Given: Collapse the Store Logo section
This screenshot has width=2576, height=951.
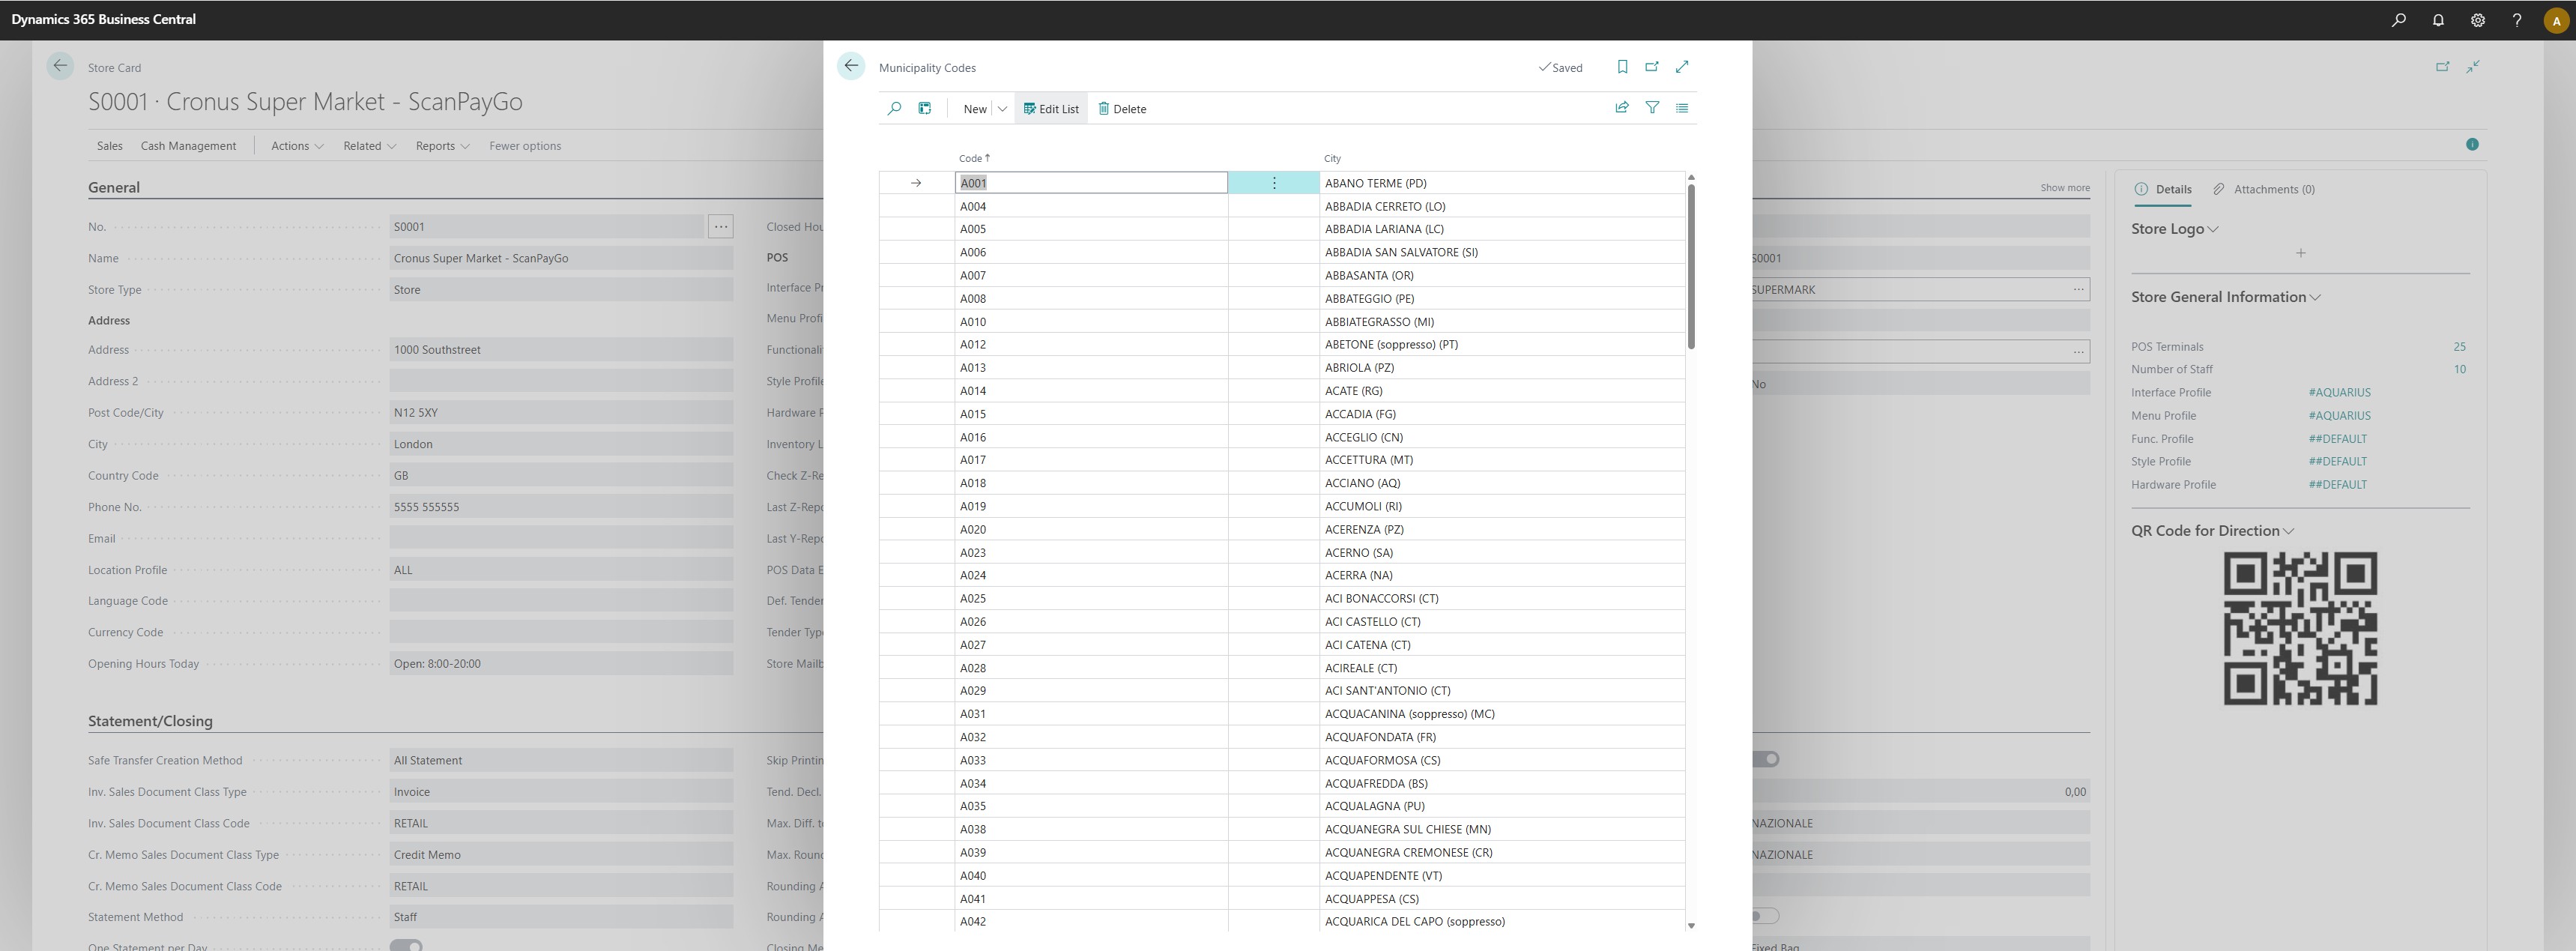Looking at the screenshot, I should click(x=2174, y=229).
